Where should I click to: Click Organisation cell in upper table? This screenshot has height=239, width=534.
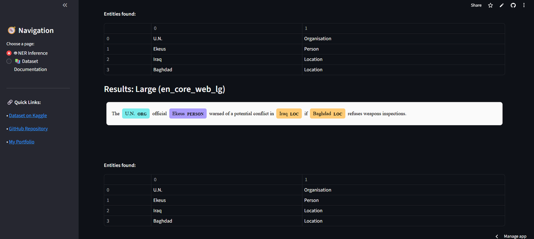click(x=403, y=39)
